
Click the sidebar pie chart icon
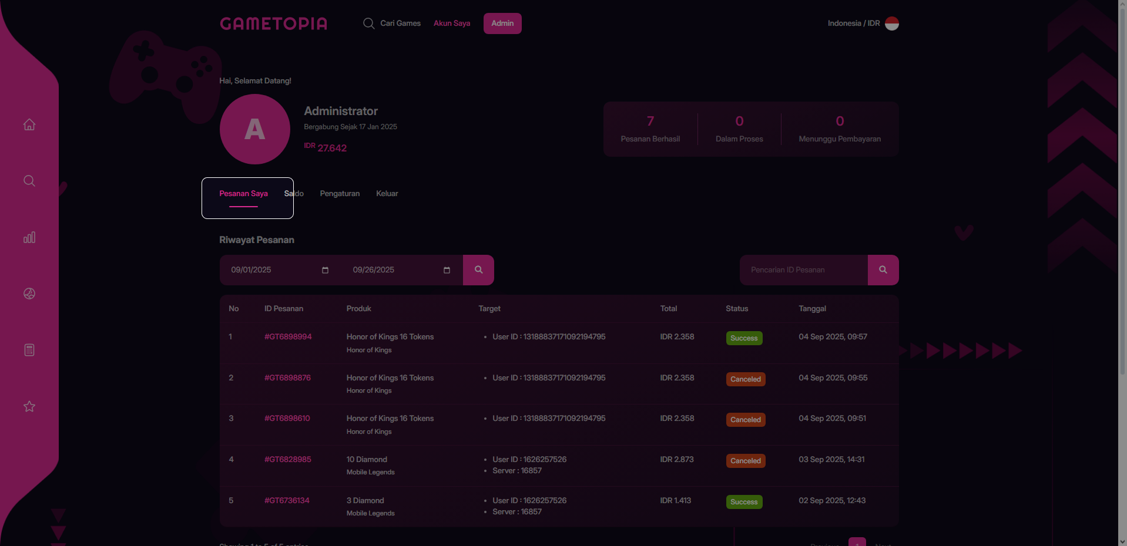point(29,294)
